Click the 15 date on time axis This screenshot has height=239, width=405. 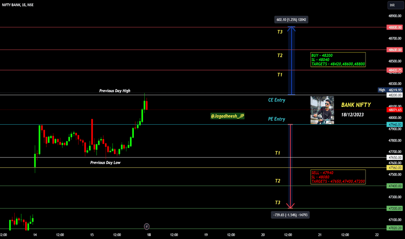[92, 235]
